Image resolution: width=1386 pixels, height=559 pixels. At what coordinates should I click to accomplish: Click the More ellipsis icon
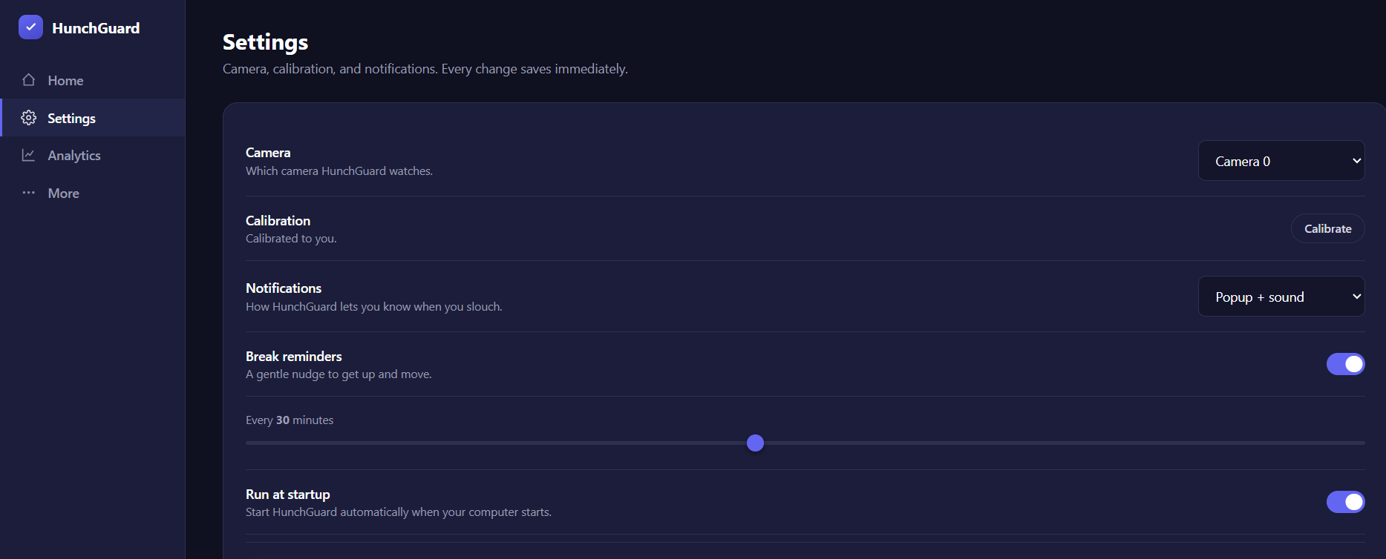pyautogui.click(x=29, y=193)
